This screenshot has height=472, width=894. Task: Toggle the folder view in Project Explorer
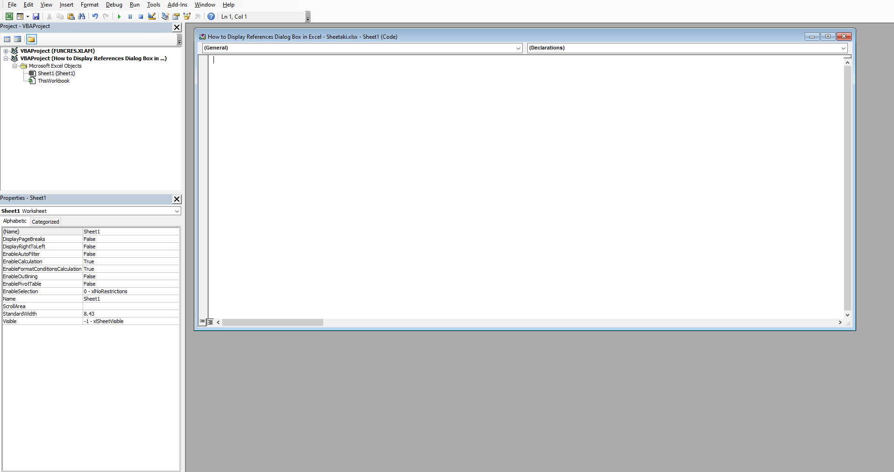pyautogui.click(x=31, y=39)
